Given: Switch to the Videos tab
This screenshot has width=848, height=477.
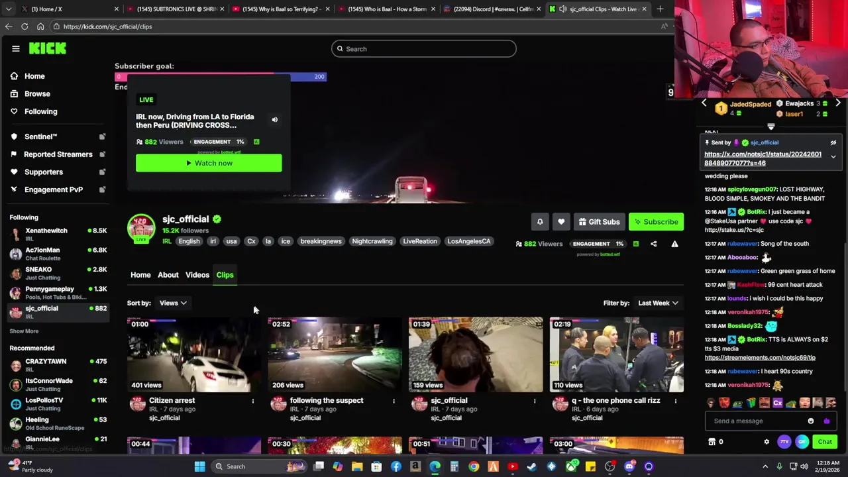Looking at the screenshot, I should 197,275.
